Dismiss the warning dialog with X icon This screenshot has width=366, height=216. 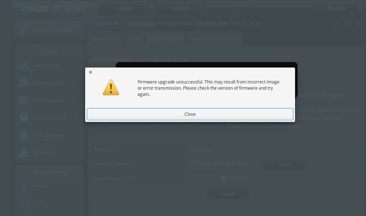point(91,72)
